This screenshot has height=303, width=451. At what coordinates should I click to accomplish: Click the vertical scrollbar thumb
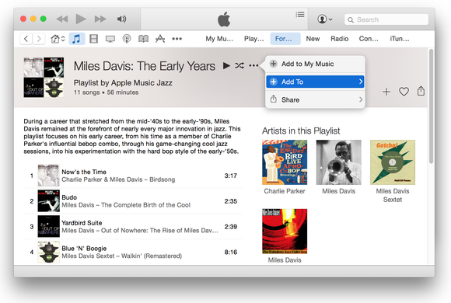pyautogui.click(x=431, y=106)
